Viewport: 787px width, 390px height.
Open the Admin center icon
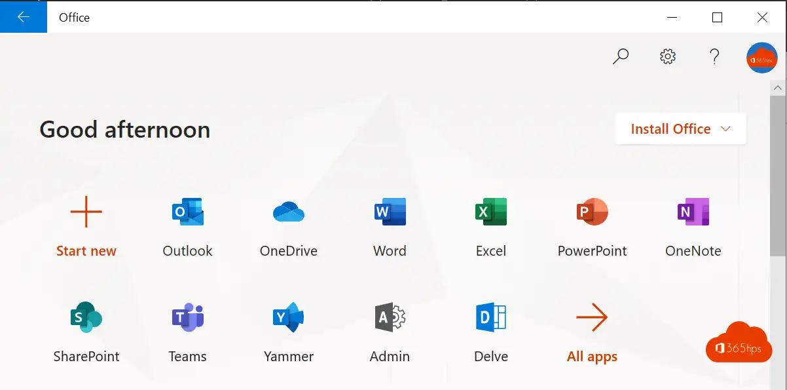pos(390,318)
